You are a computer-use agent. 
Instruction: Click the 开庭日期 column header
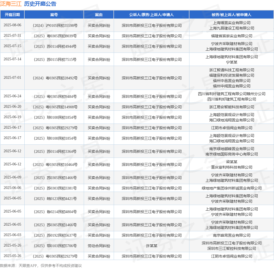[12, 15]
